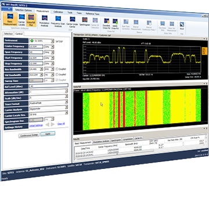
Task: Open the Carrier Locate tool
Action: click(x=21, y=20)
